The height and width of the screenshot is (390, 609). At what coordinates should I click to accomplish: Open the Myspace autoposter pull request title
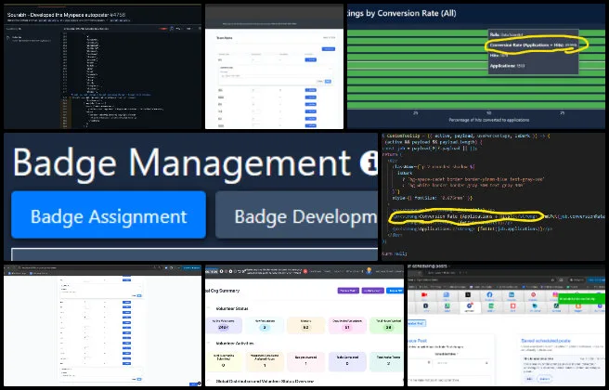65,16
